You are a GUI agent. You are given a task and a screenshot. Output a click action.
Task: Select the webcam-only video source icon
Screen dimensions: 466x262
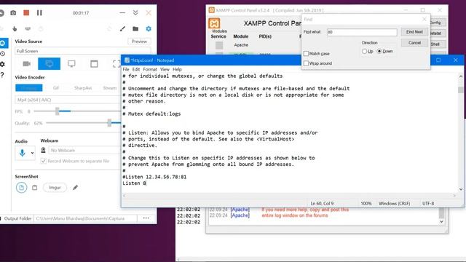coord(27,63)
